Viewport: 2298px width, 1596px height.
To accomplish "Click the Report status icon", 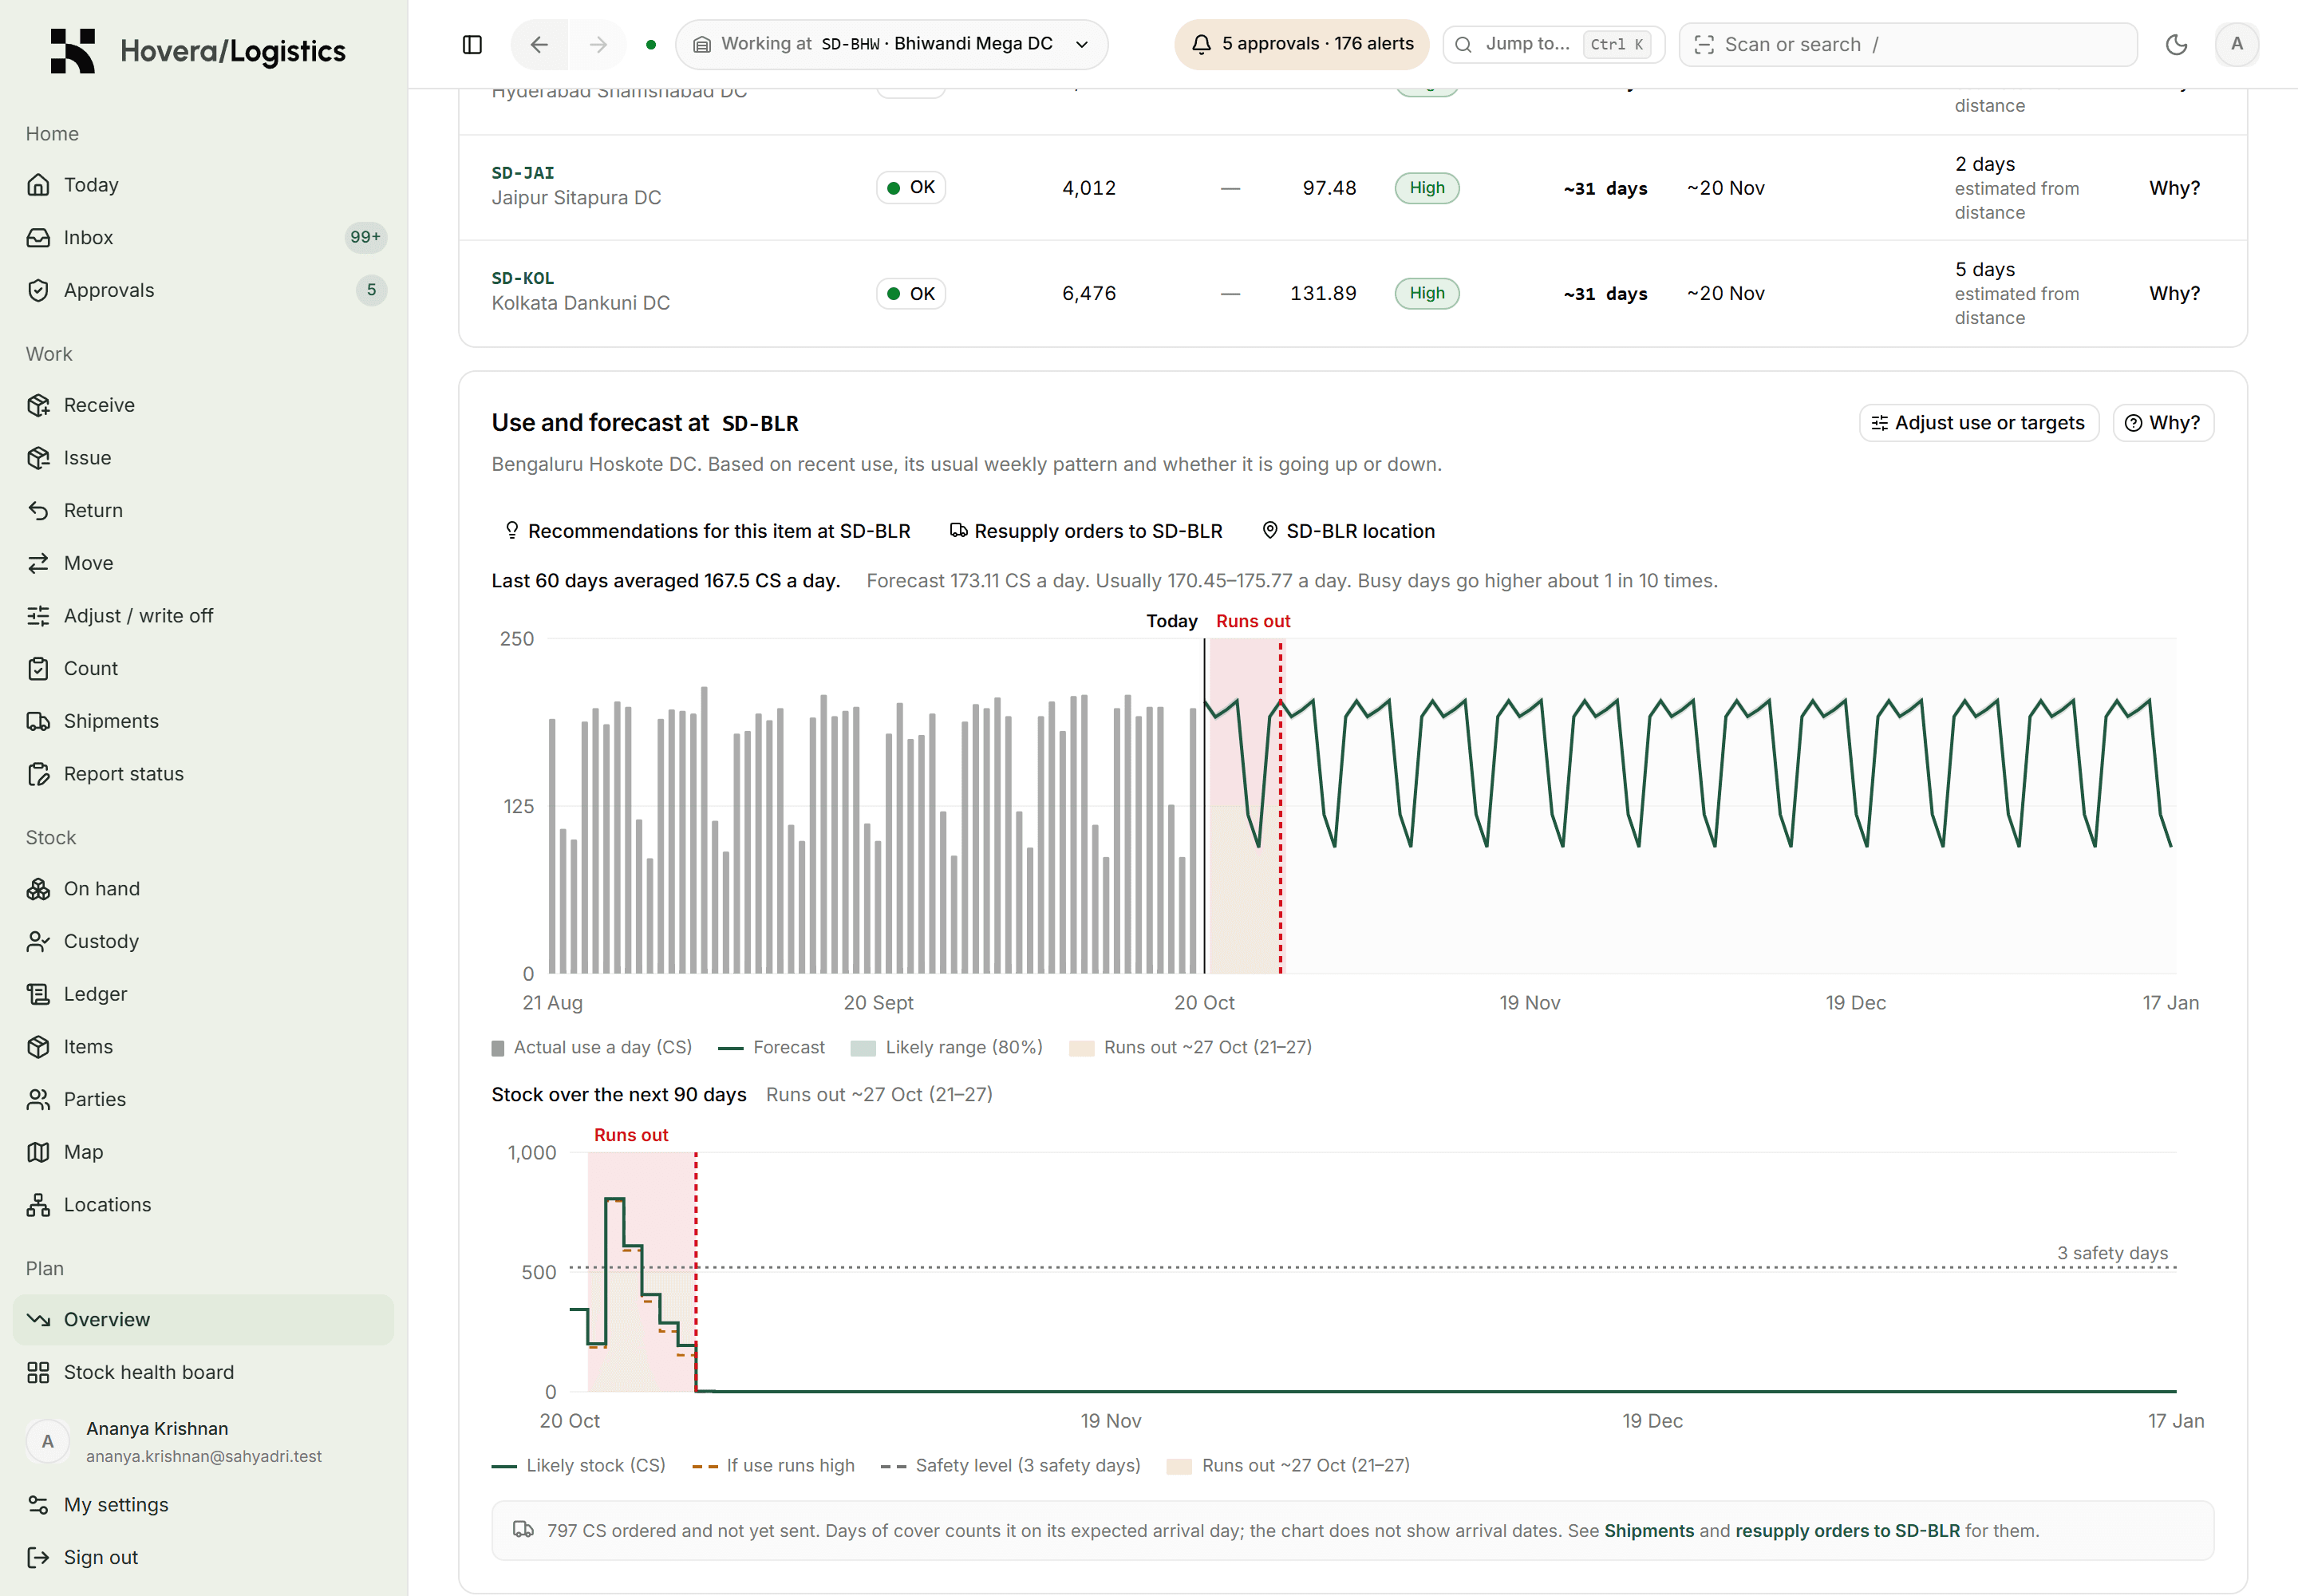I will 38,774.
